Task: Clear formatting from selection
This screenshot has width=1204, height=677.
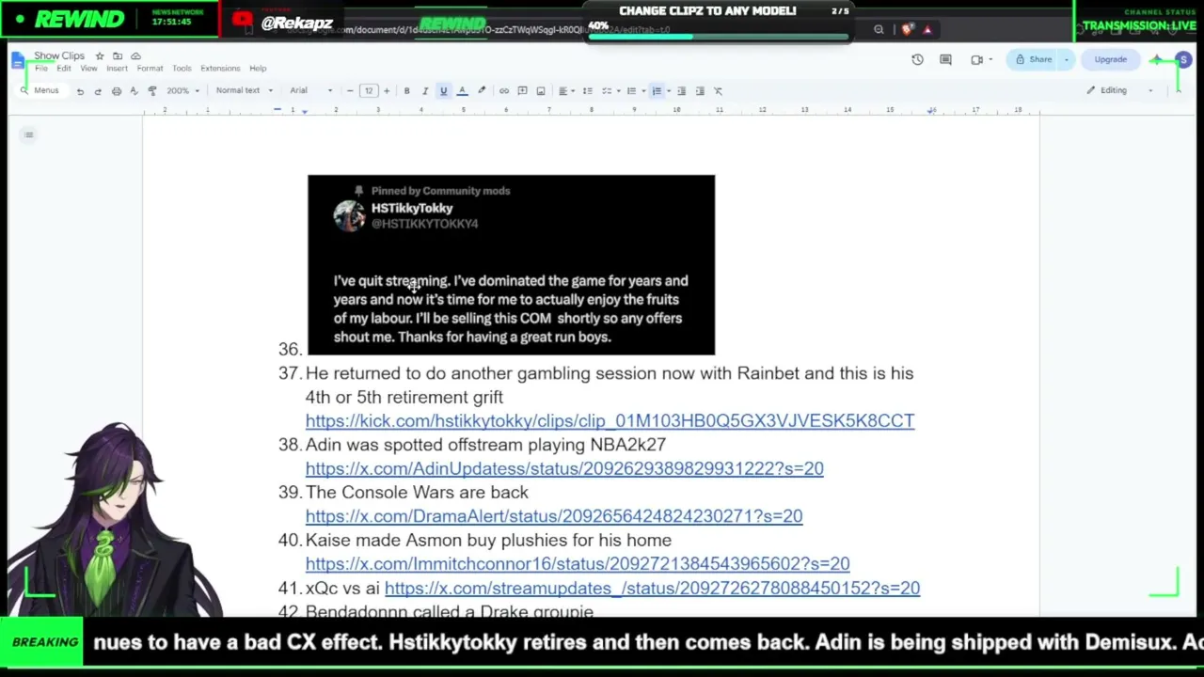Action: click(718, 91)
